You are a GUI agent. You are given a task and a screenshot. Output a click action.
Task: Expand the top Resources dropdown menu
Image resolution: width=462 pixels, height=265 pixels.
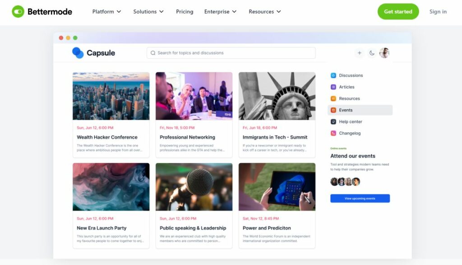(x=264, y=11)
